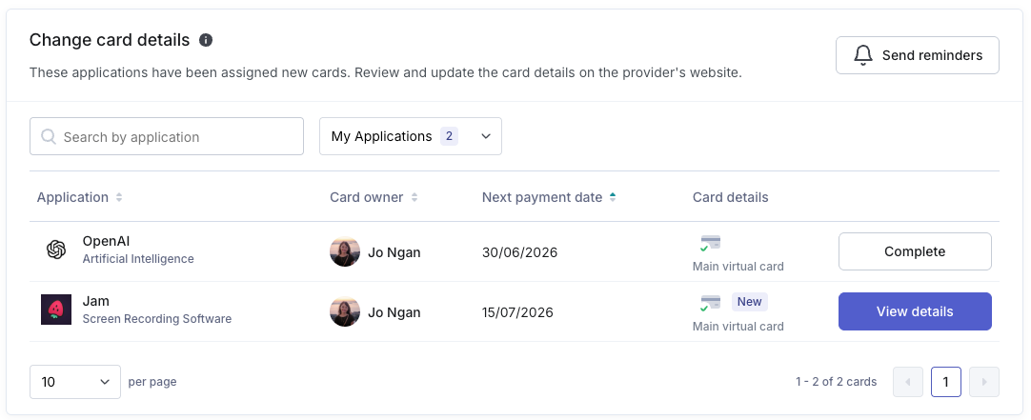
Task: Click the Jam strawberry app icon
Action: pos(56,310)
